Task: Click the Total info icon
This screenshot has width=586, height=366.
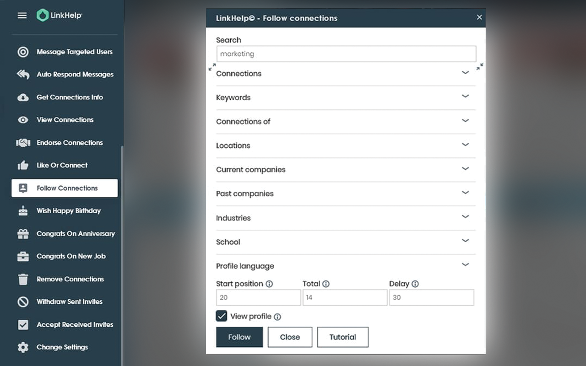Action: (326, 284)
